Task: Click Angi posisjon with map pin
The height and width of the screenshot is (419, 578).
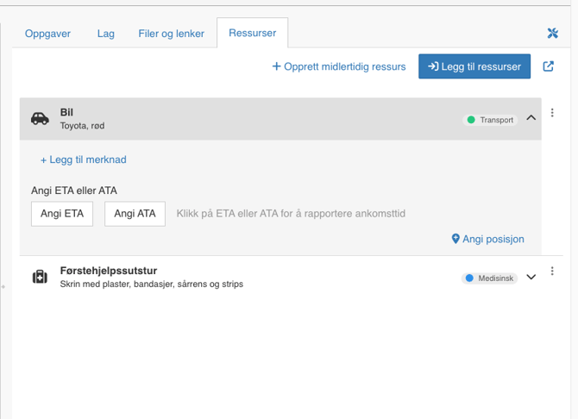Action: 487,239
